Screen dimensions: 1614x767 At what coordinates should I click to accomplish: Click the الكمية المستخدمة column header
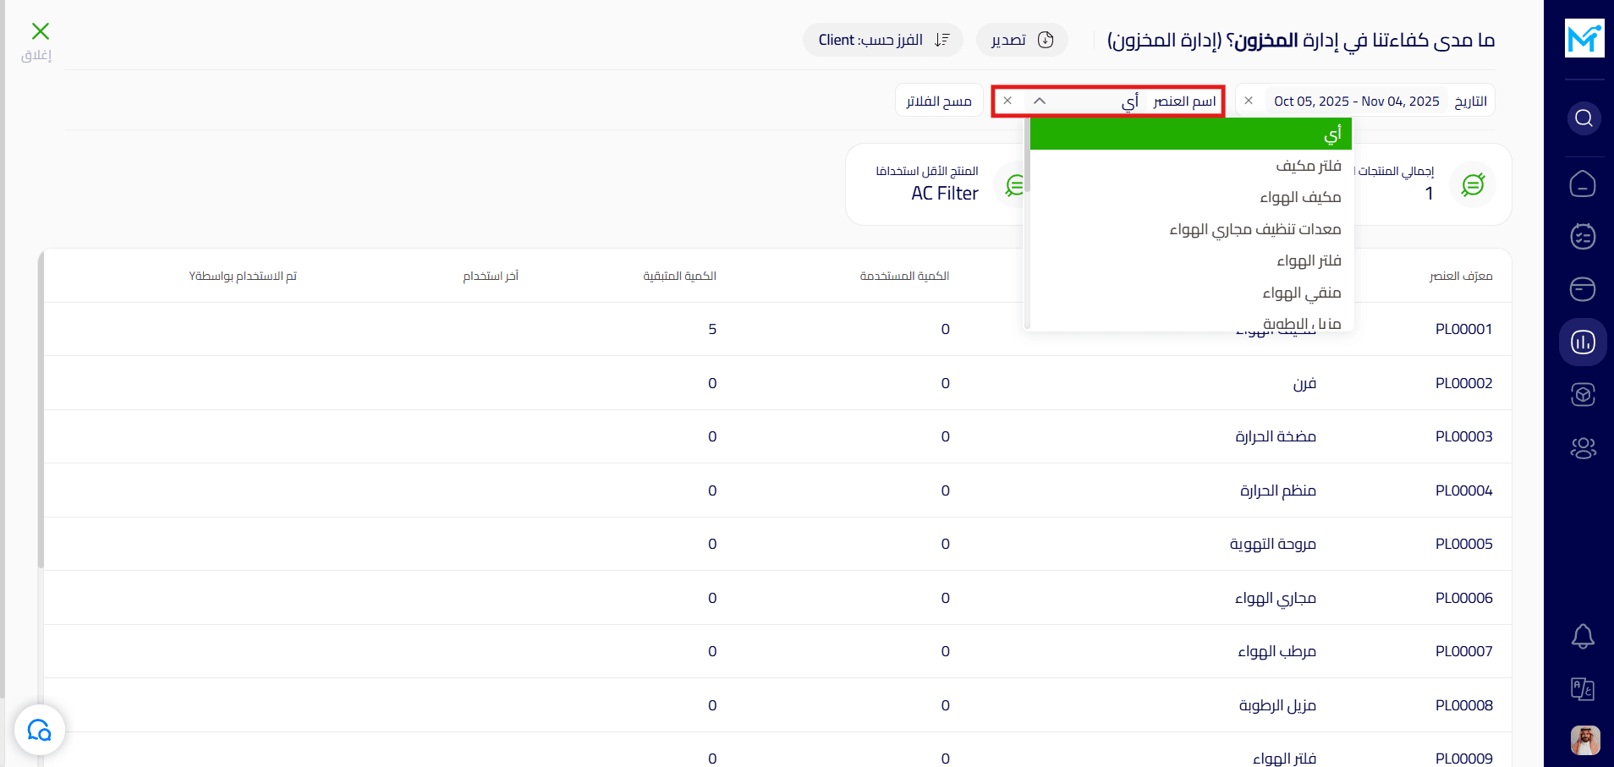(x=904, y=276)
